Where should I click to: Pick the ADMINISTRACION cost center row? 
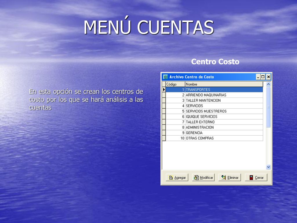(214, 127)
